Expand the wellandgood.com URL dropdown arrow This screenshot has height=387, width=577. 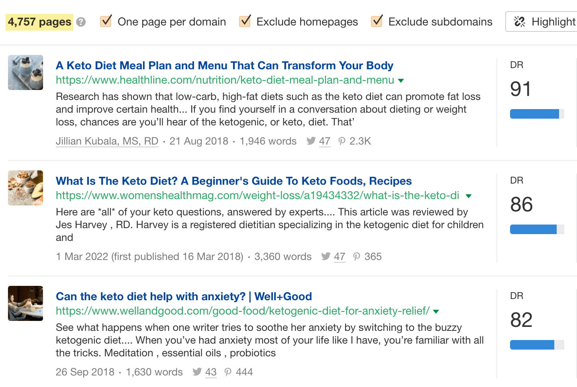coord(436,312)
